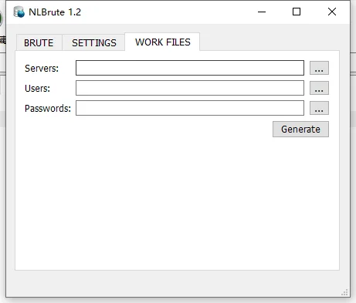Close the NLBrute window

(332, 12)
